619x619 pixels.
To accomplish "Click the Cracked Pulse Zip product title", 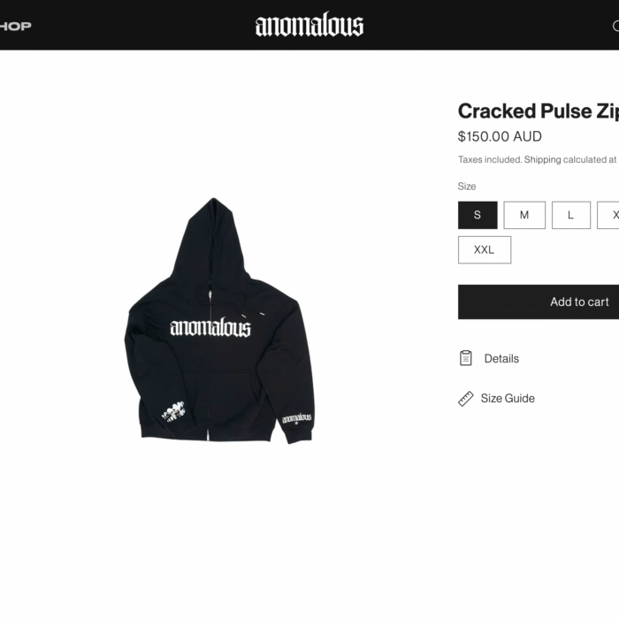I will (539, 111).
